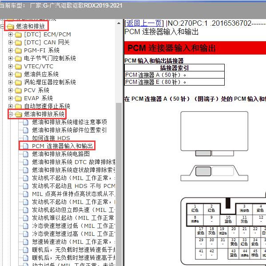Viewport: 266px width, 266px height.
Task: Open 燃油和排放系统部件位置索引 page
Action: pyautogui.click(x=69, y=130)
